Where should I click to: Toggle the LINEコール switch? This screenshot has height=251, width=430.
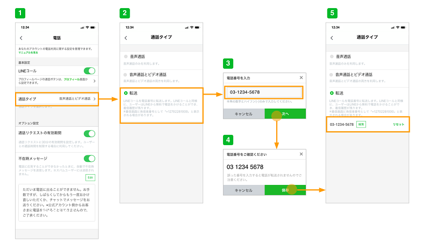90,71
